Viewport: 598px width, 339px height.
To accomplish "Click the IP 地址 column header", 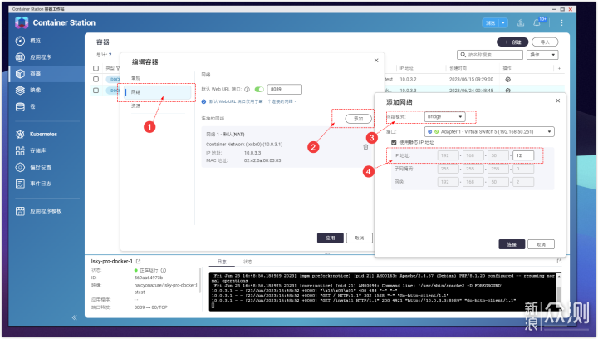I will [x=406, y=68].
